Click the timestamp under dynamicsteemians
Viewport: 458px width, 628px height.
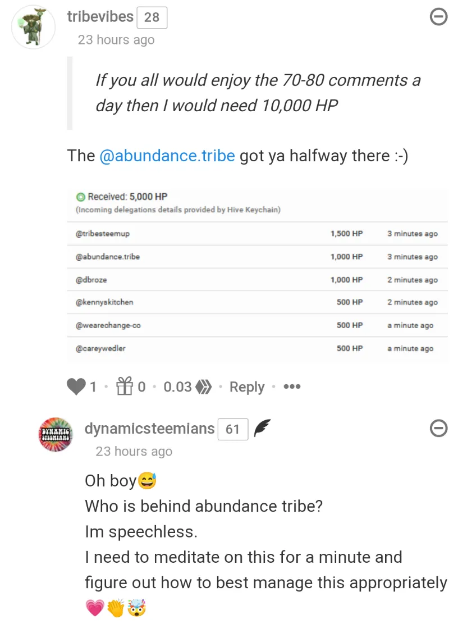click(x=134, y=452)
